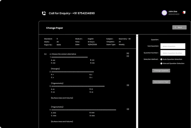Click the scrollbar up arrow

coord(137,36)
